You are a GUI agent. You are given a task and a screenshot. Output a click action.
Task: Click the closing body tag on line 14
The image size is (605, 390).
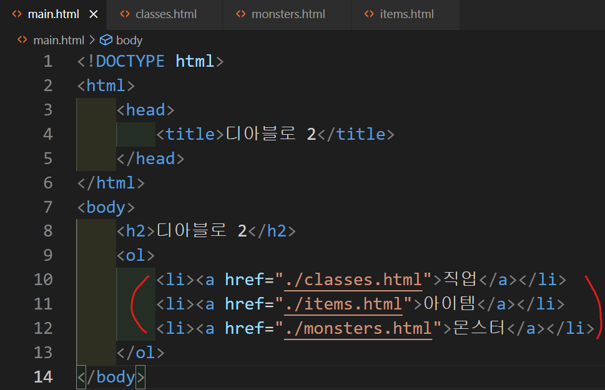[111, 377]
